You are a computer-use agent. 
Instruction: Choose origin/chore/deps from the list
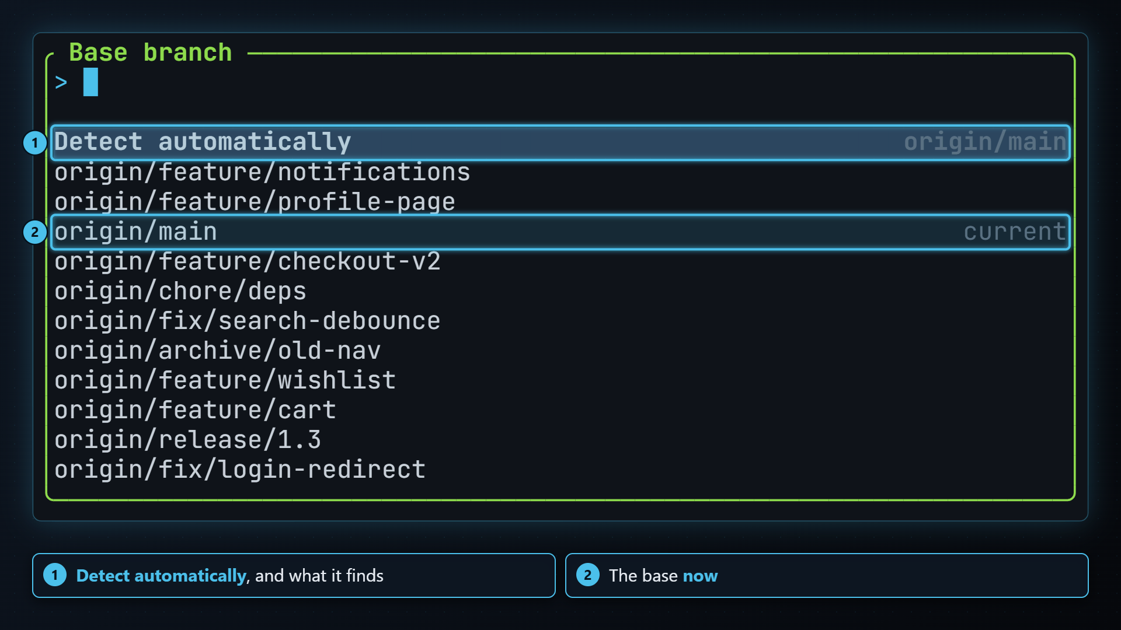tap(560, 291)
